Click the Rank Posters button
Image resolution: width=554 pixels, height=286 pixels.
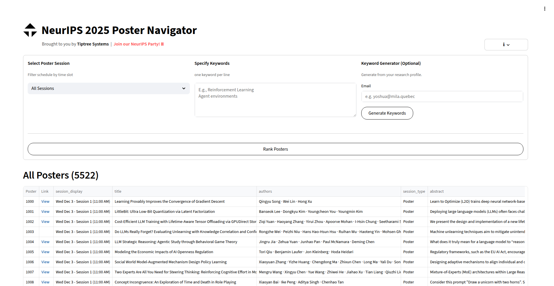click(x=275, y=149)
